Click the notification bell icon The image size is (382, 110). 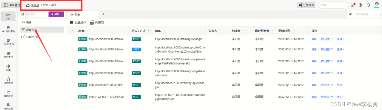pyautogui.click(x=368, y=5)
